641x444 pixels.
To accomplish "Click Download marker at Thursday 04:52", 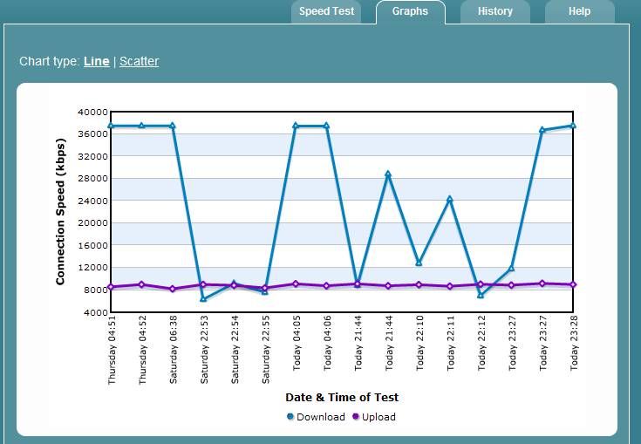I will coord(141,126).
